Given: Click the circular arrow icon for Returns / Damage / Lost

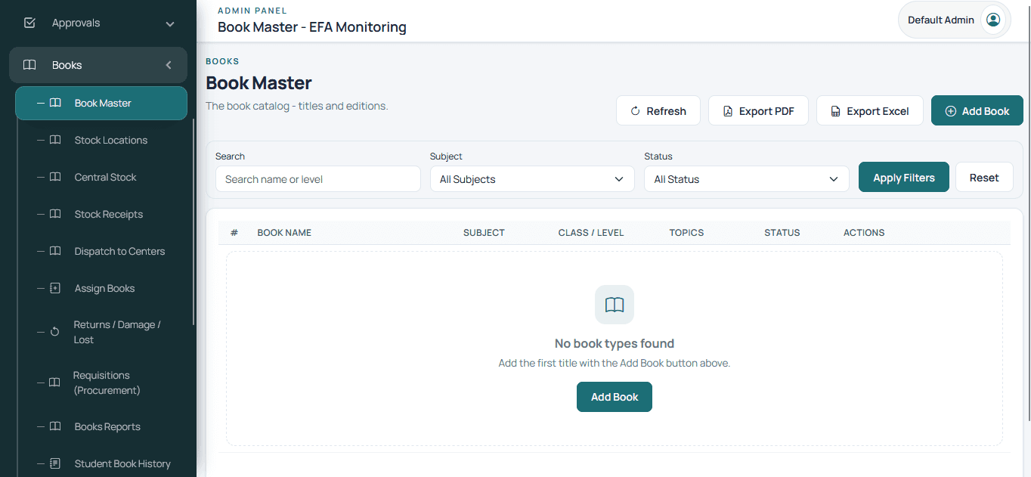Looking at the screenshot, I should point(54,332).
